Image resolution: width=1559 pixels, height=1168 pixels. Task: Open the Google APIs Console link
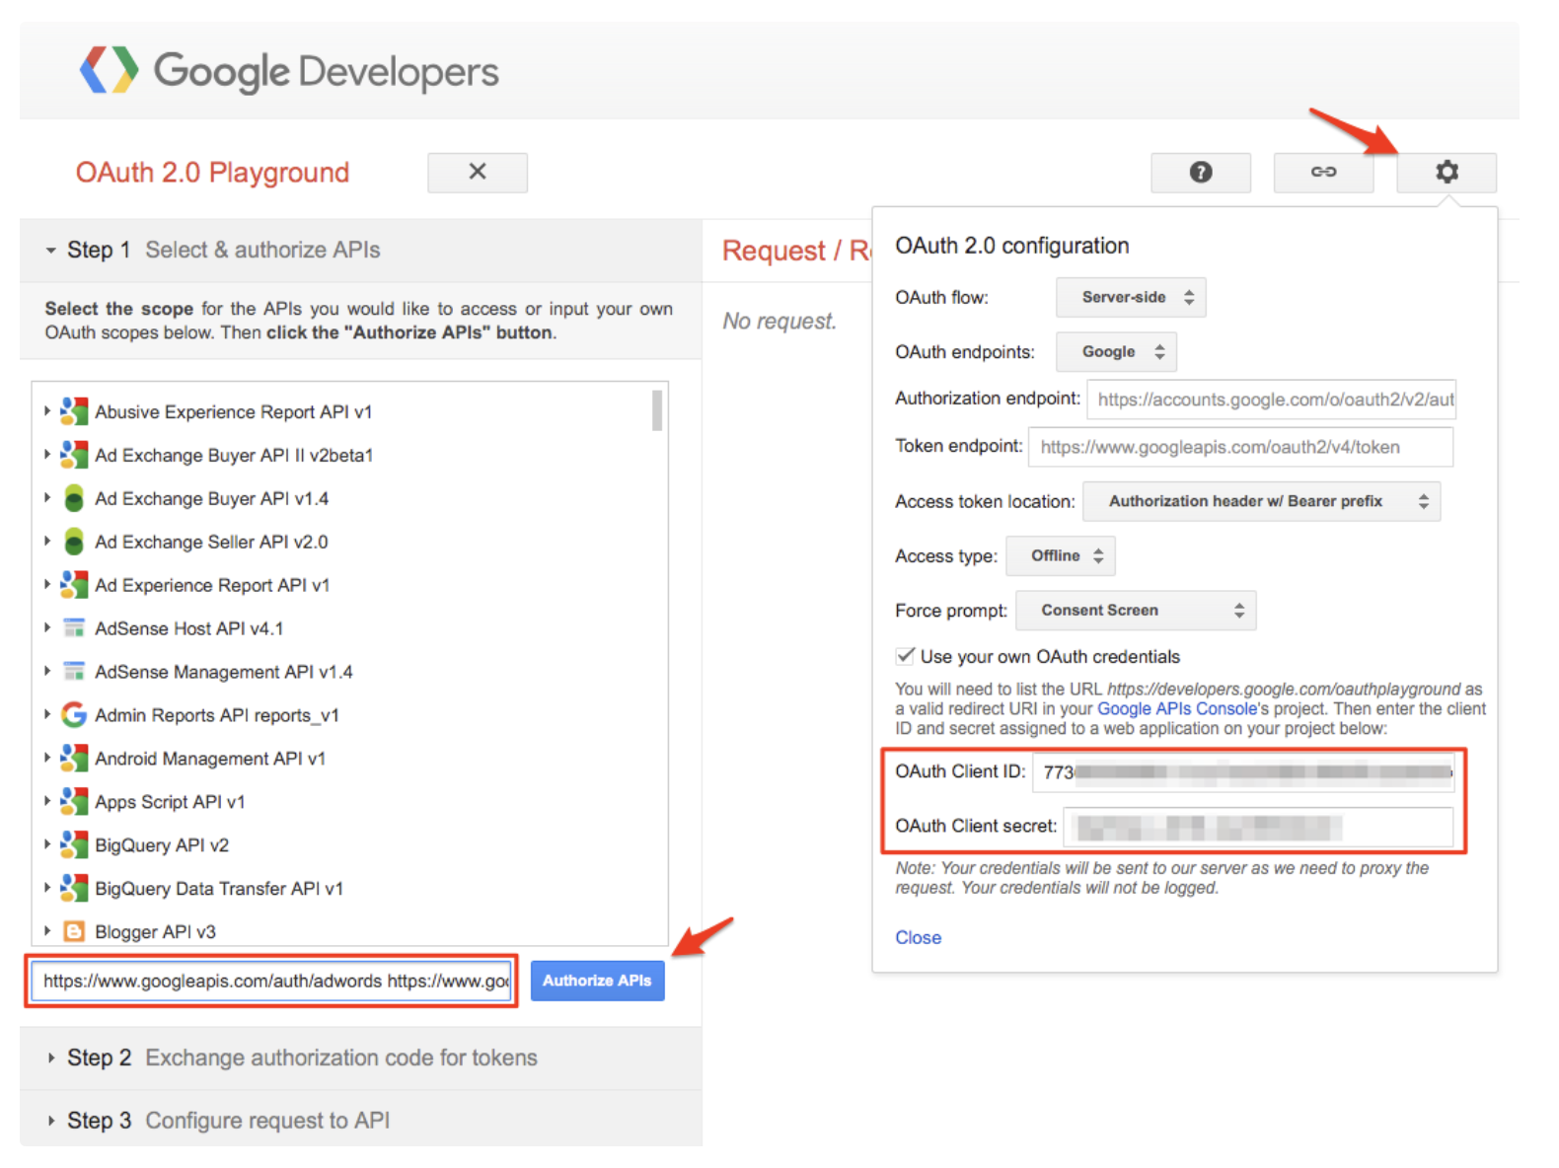[1176, 708]
